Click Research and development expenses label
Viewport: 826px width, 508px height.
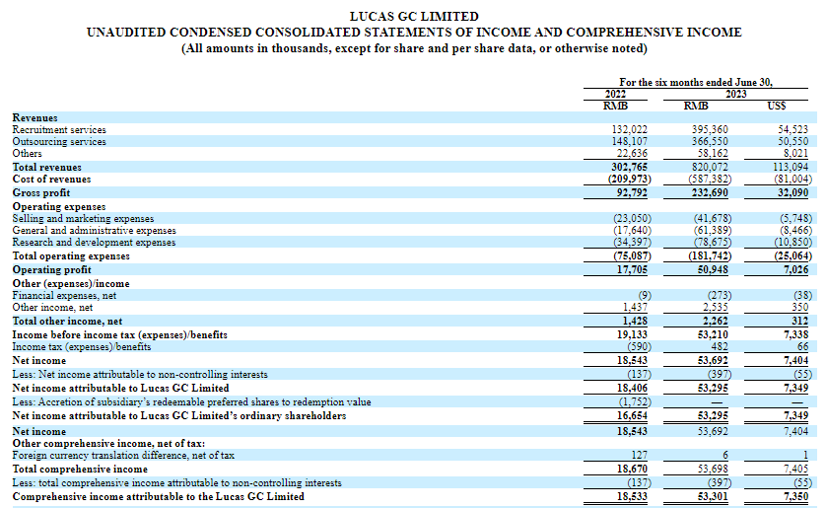click(x=95, y=243)
